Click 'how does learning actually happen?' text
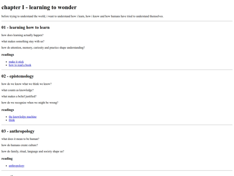234x176 pixels. point(23,35)
